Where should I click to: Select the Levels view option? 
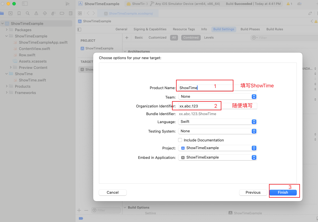point(209,38)
